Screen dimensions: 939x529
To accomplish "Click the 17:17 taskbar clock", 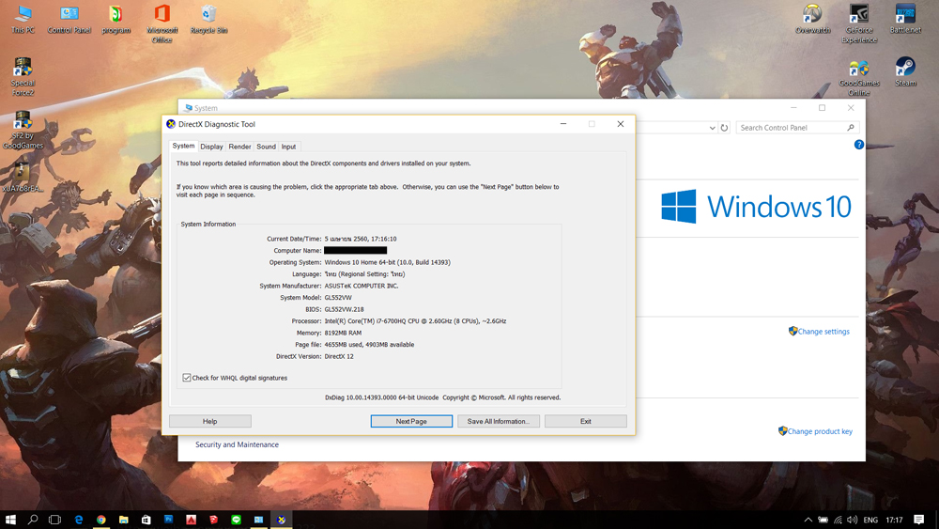I will (894, 520).
